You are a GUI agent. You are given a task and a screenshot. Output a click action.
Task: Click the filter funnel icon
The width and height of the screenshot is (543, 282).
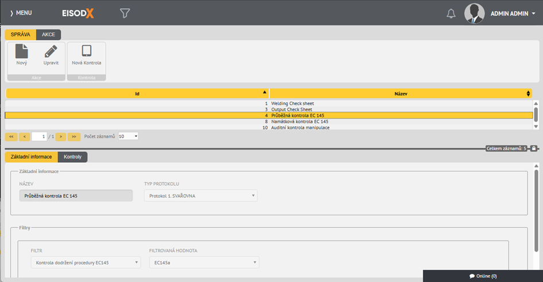click(125, 13)
